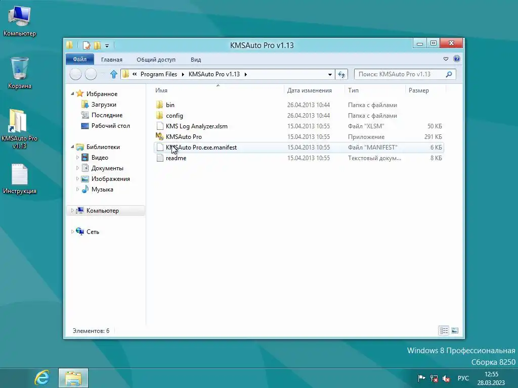Collapse the Библиотеки section
The height and width of the screenshot is (388, 518).
coord(72,147)
